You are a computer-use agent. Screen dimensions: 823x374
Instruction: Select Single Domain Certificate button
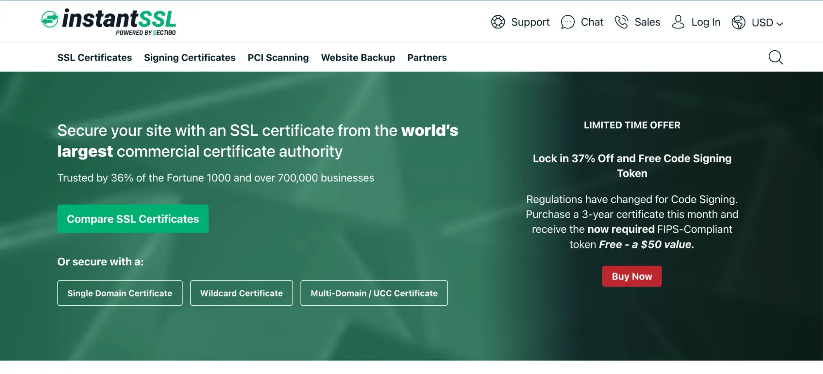pyautogui.click(x=120, y=293)
